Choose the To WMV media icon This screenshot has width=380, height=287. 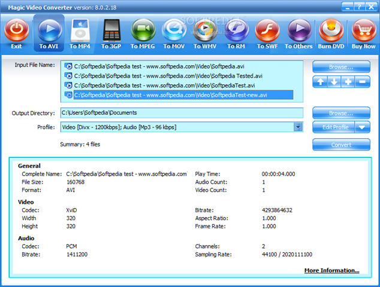coord(205,30)
